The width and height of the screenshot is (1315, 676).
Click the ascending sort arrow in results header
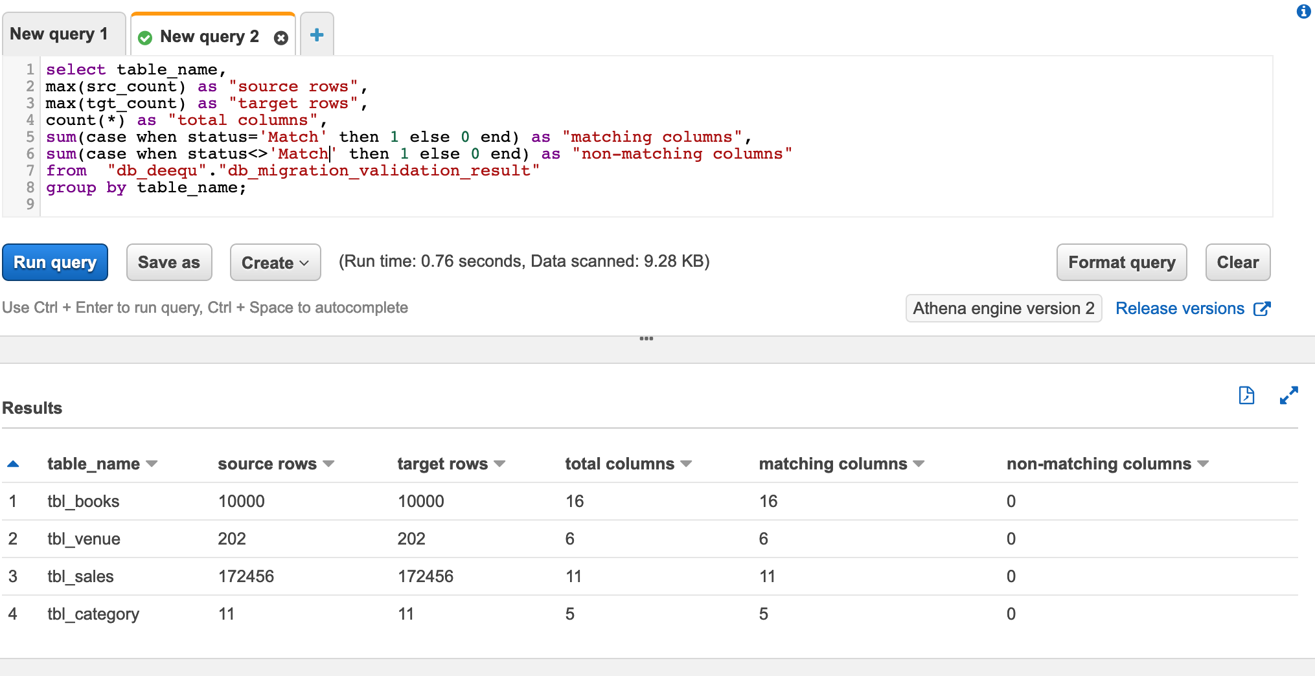[x=13, y=464]
